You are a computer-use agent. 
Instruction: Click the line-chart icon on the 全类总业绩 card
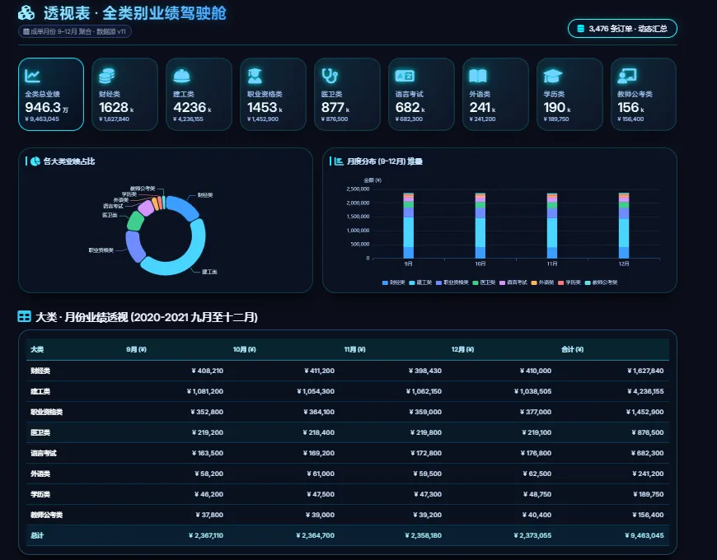point(32,76)
